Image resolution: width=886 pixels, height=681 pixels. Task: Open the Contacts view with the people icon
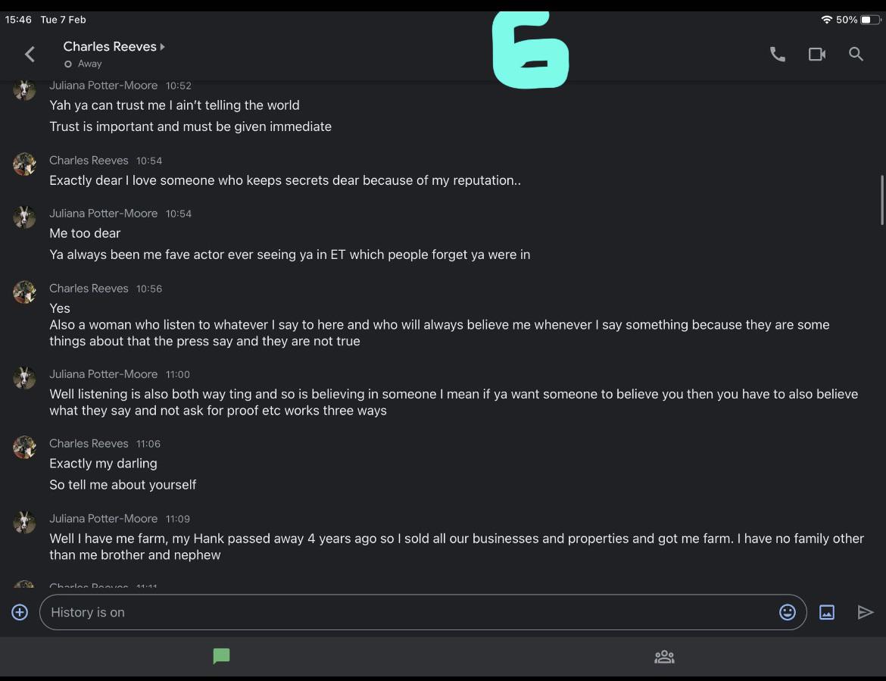pos(664,656)
